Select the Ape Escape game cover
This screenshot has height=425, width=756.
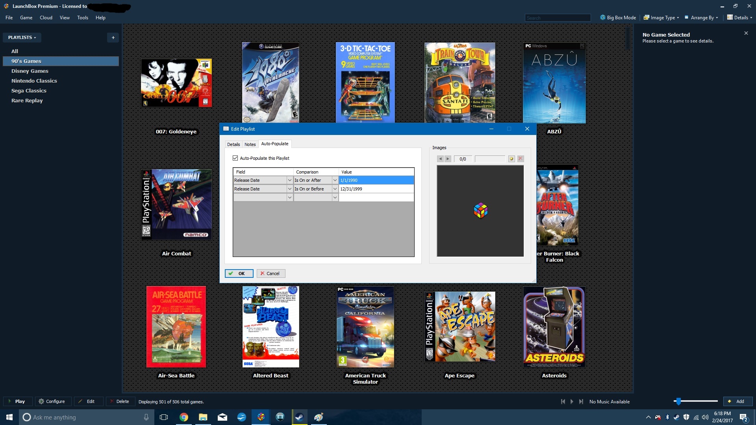click(460, 327)
